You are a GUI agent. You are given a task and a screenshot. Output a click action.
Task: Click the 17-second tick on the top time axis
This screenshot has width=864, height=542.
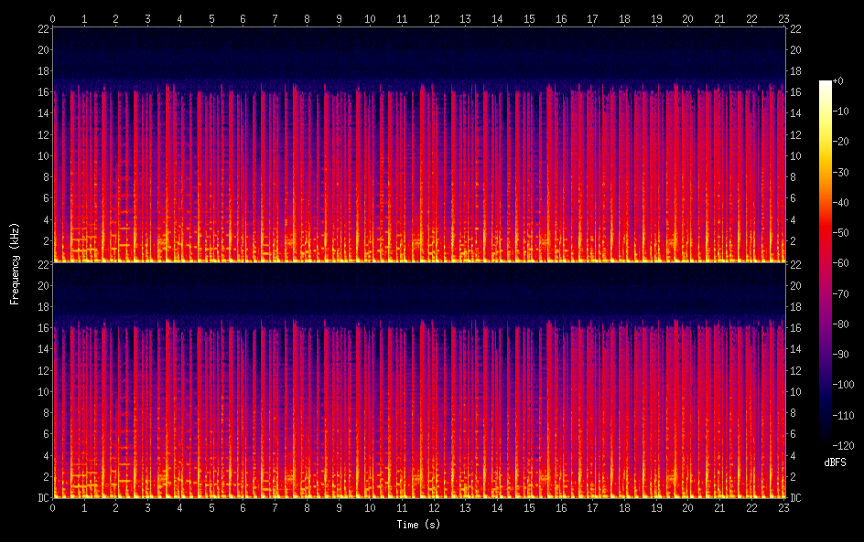592,25
